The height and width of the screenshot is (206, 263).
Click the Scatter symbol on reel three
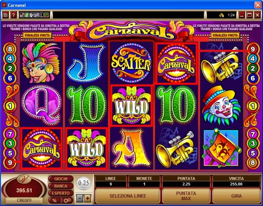click(x=131, y=63)
